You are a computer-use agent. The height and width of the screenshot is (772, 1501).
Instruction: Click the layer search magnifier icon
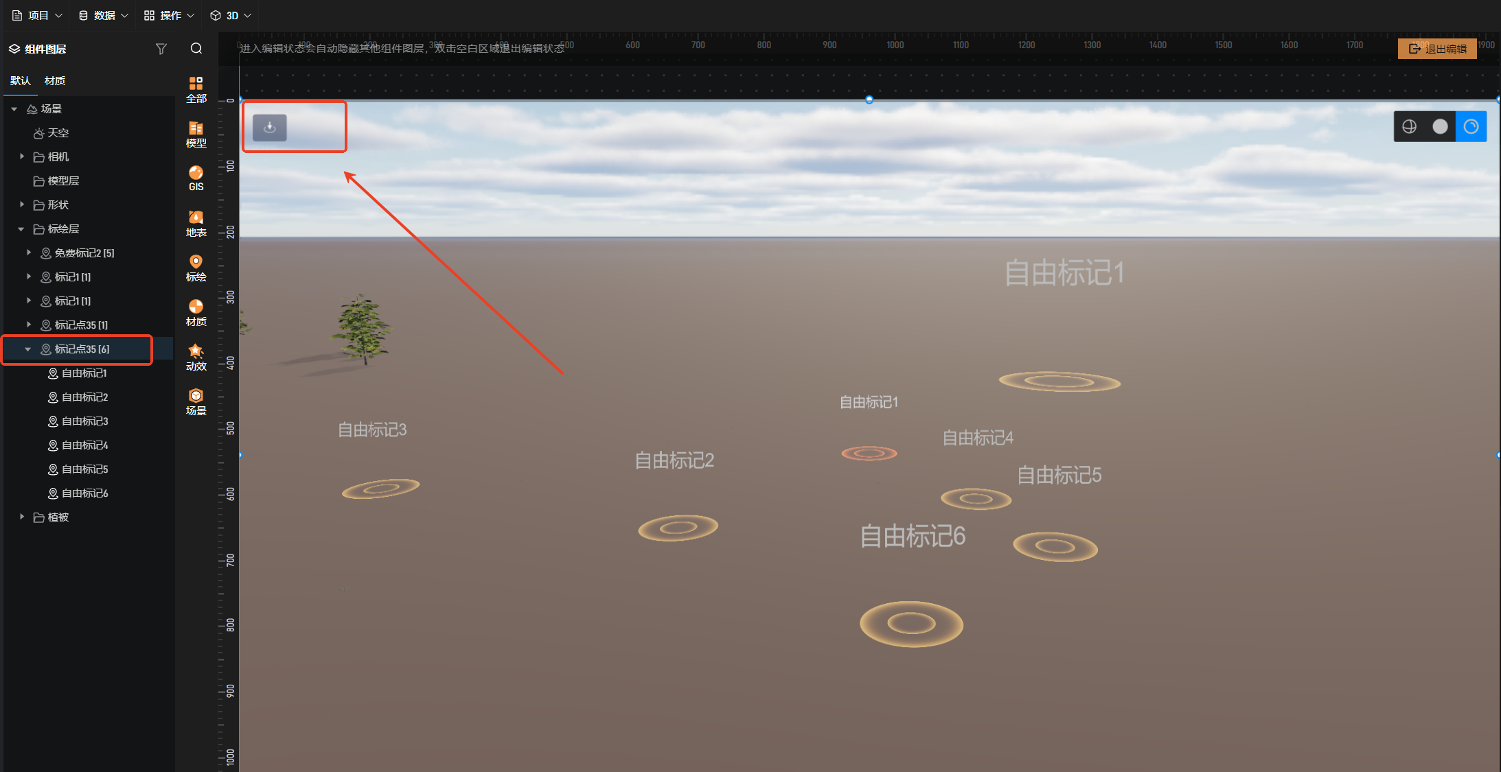click(196, 49)
